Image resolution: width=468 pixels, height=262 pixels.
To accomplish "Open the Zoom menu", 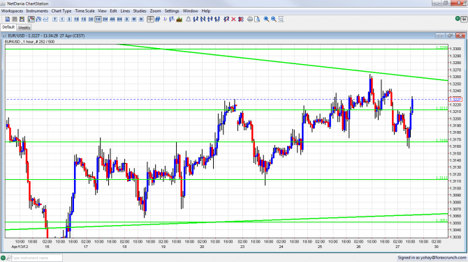I will (156, 11).
